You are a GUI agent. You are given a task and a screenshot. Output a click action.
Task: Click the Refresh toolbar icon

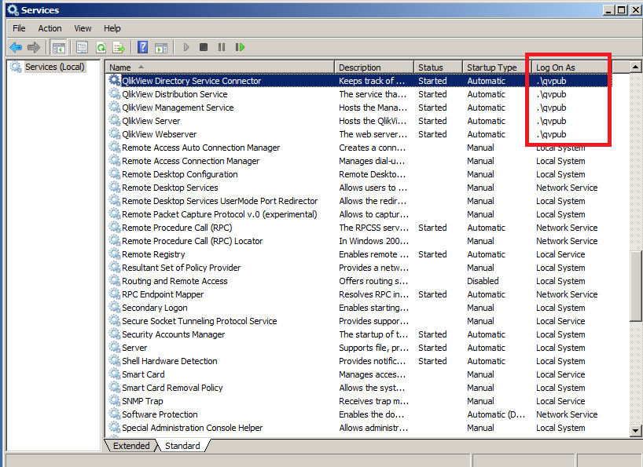tap(101, 48)
